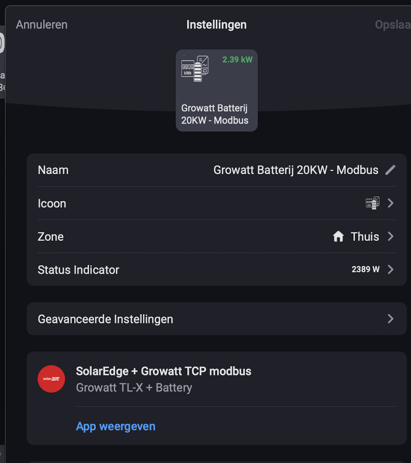This screenshot has width=411, height=463.
Task: Click Annuleren to cancel settings
Action: pyautogui.click(x=42, y=24)
